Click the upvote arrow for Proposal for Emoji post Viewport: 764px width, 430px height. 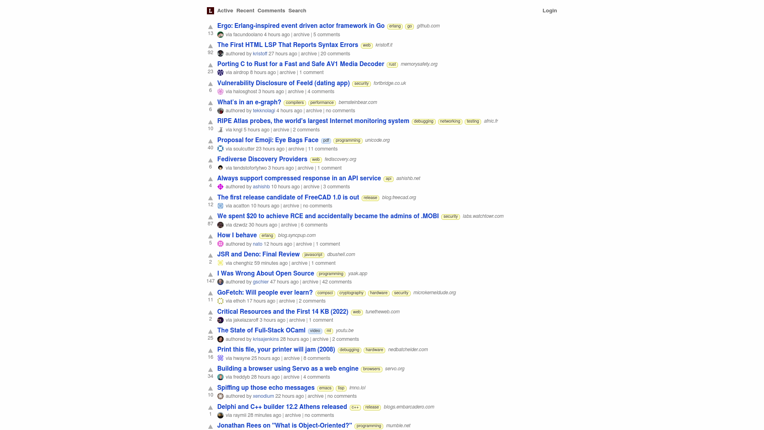(210, 141)
